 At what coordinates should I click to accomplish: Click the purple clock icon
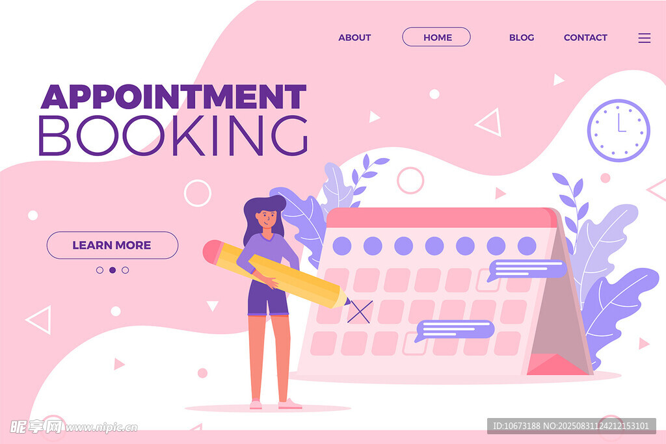click(619, 130)
